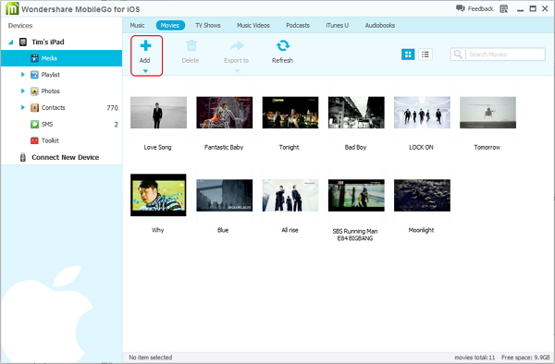Select the Blue video thumbnail
The width and height of the screenshot is (555, 364).
click(225, 195)
